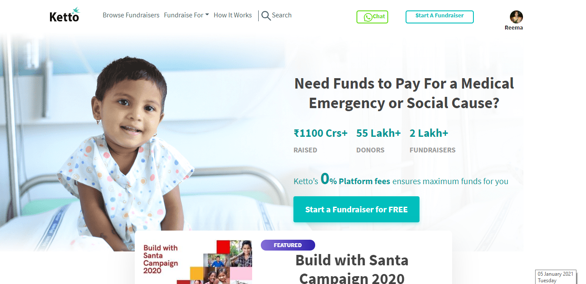This screenshot has height=284, width=586.
Task: Click the search magnifier icon
Action: pos(266,16)
